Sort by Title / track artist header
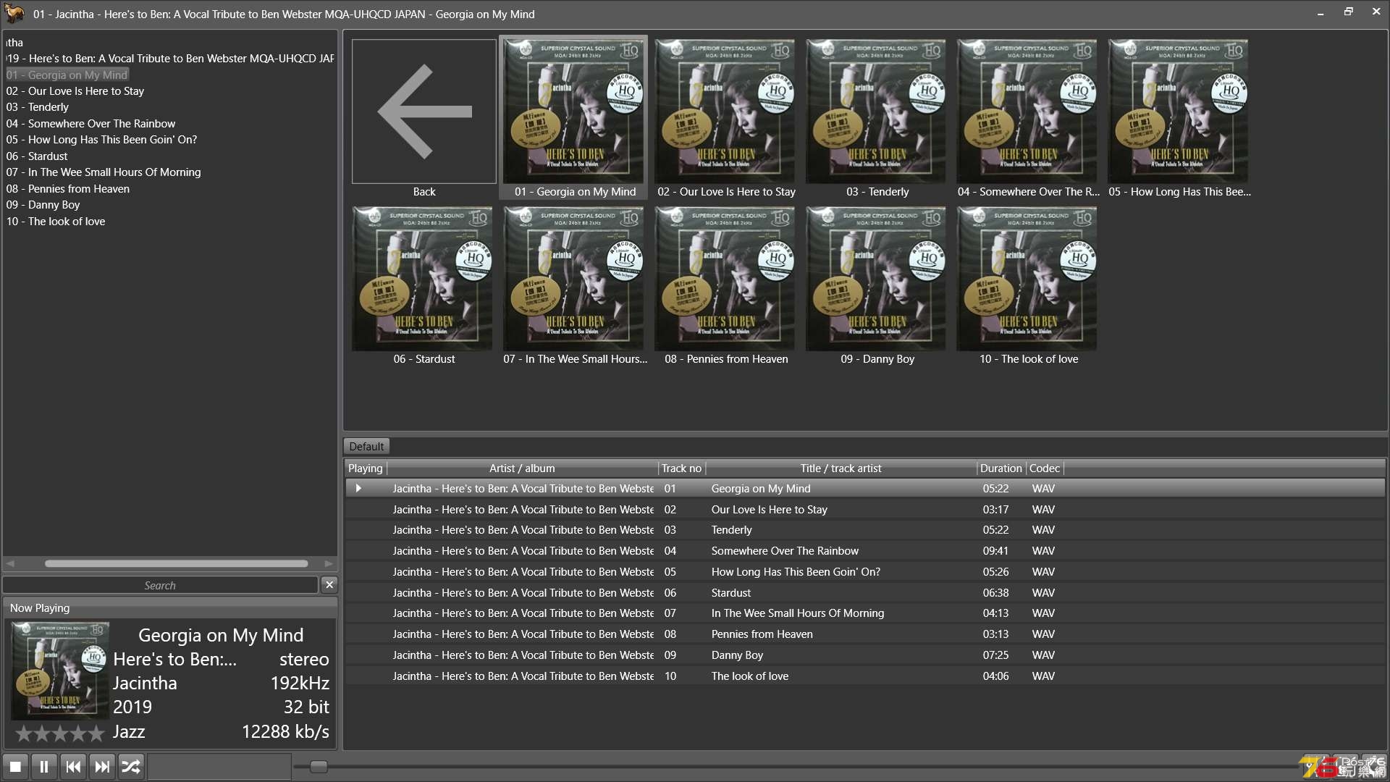The height and width of the screenshot is (782, 1390). tap(841, 468)
